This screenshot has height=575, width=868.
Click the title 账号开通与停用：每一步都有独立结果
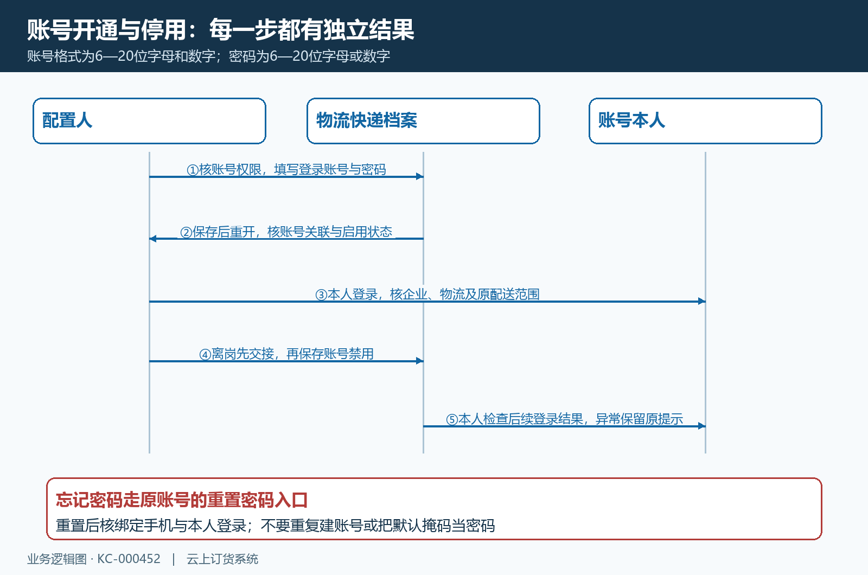click(x=221, y=30)
